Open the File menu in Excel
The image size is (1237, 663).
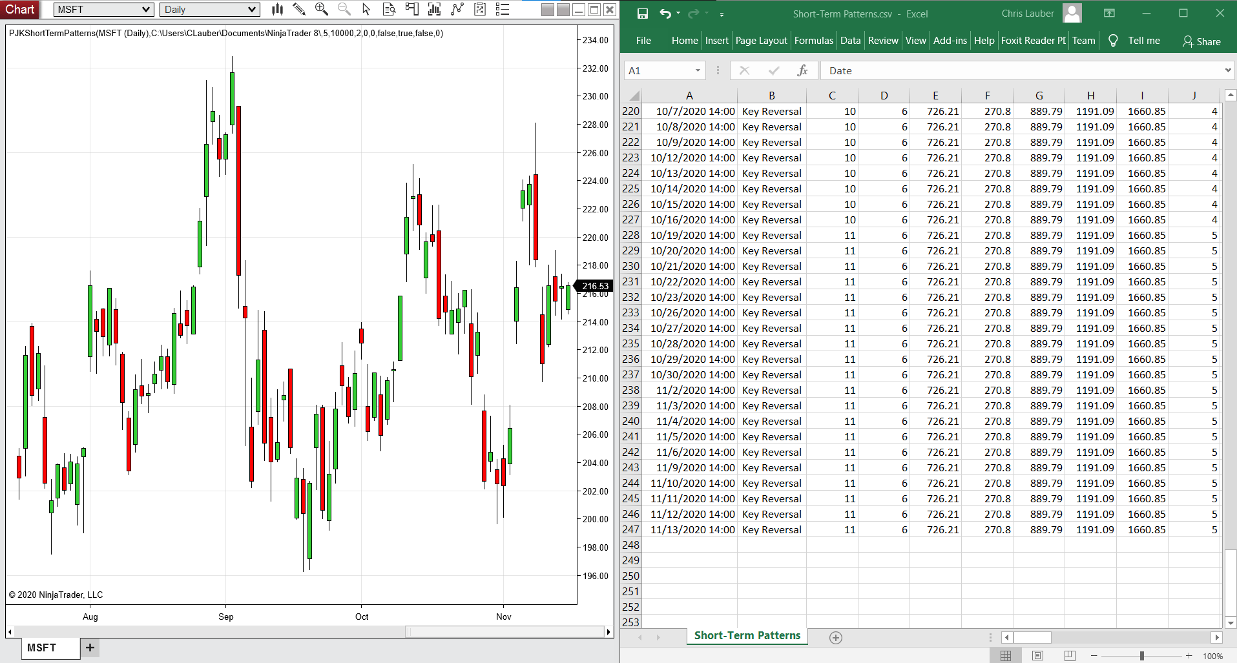[x=643, y=41]
